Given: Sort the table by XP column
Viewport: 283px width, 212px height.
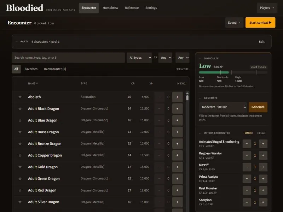Looking at the screenshot, I should coord(151,83).
